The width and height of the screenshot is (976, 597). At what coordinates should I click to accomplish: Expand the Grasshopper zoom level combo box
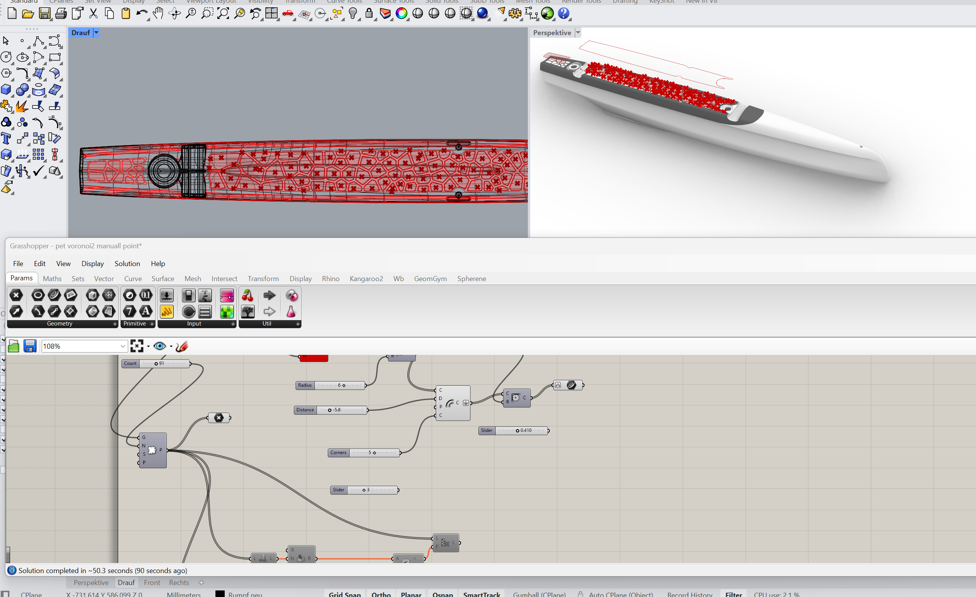122,346
